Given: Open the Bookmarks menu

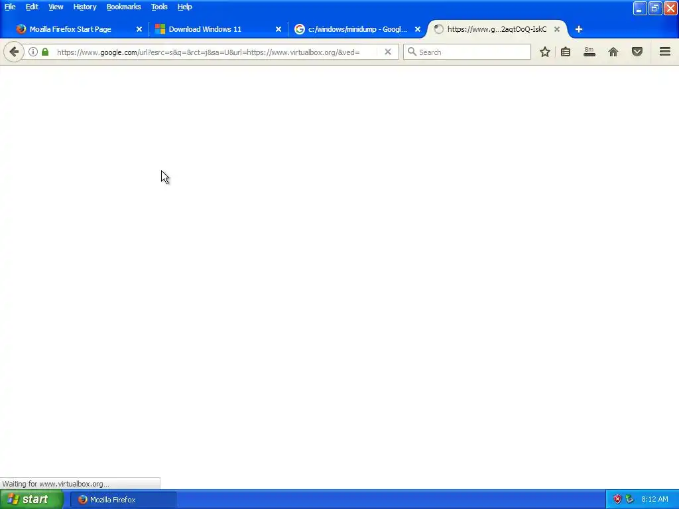Looking at the screenshot, I should click(124, 7).
